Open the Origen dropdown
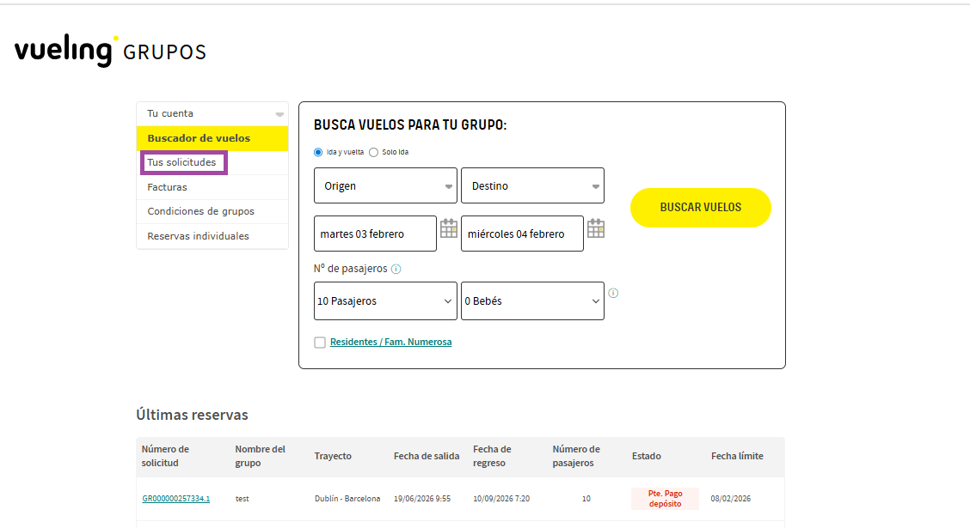This screenshot has height=528, width=970. (x=385, y=185)
